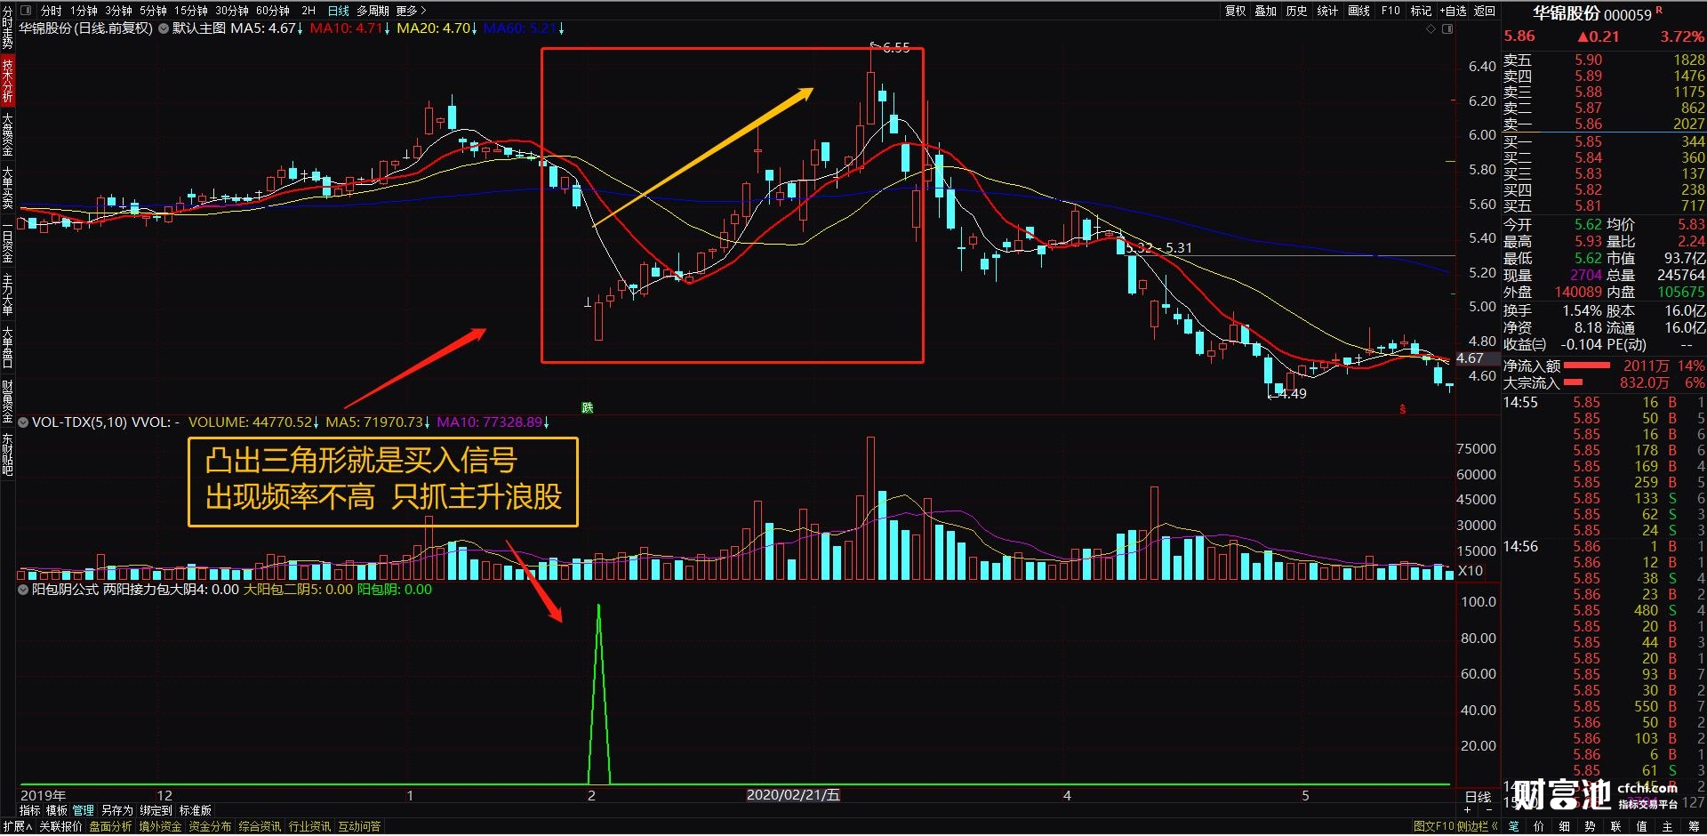The image size is (1707, 836).
Task: Open the 日线 period selector at bottom-right
Action: pos(1478,797)
